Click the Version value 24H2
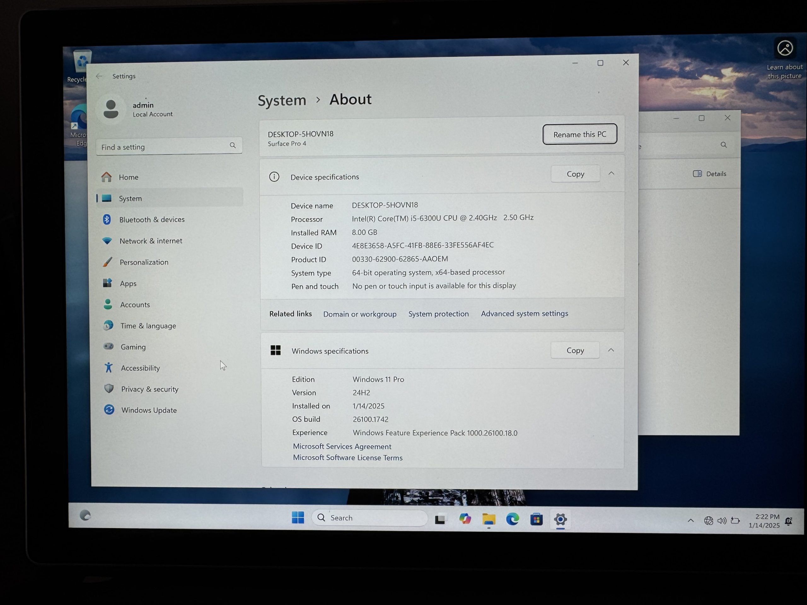Screen dimensions: 807x605 click(x=361, y=393)
